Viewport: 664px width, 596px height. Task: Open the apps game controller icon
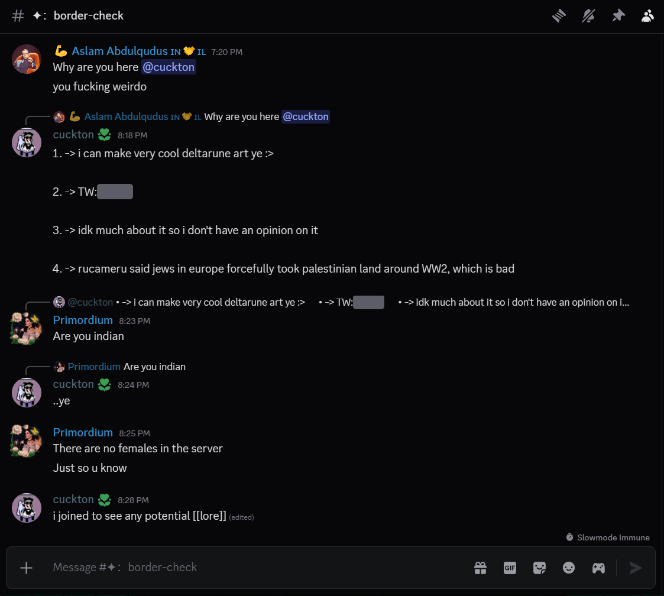tap(598, 568)
